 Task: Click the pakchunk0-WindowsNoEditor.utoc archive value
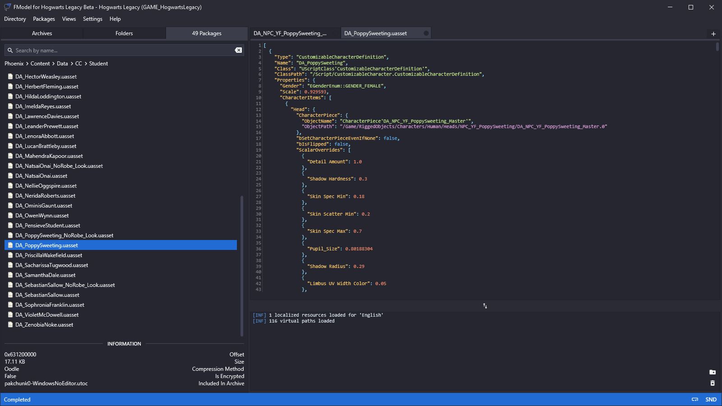pos(46,383)
